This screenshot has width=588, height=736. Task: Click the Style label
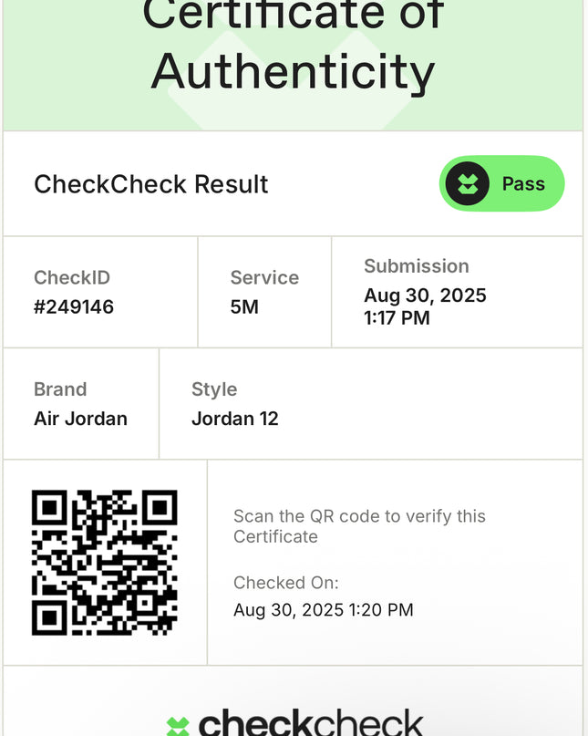click(214, 389)
